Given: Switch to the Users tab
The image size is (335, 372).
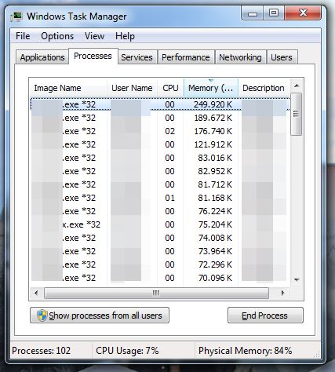Looking at the screenshot, I should pyautogui.click(x=282, y=57).
